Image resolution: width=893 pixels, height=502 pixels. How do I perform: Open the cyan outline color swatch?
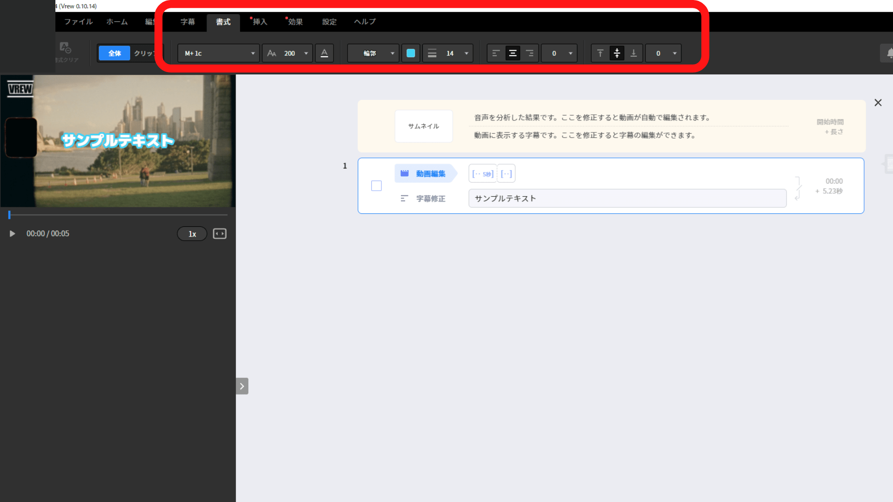click(411, 53)
